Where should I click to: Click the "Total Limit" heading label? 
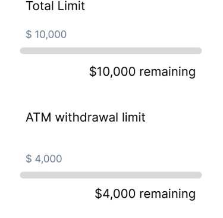(x=55, y=6)
